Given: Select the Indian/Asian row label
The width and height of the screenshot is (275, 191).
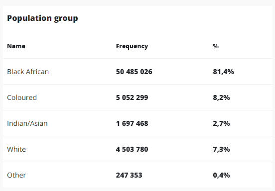Looking at the screenshot, I should pos(27,123).
